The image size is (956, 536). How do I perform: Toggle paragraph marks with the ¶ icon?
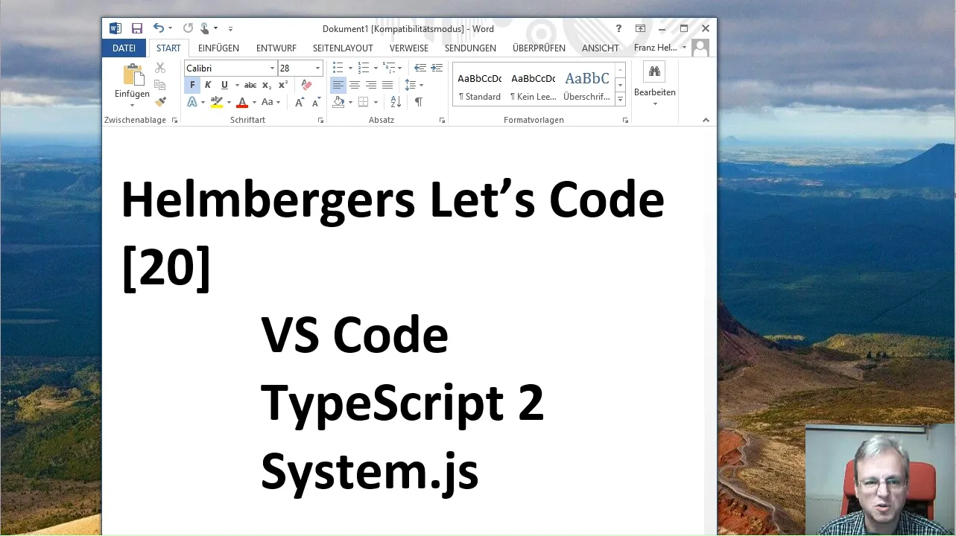(x=420, y=100)
